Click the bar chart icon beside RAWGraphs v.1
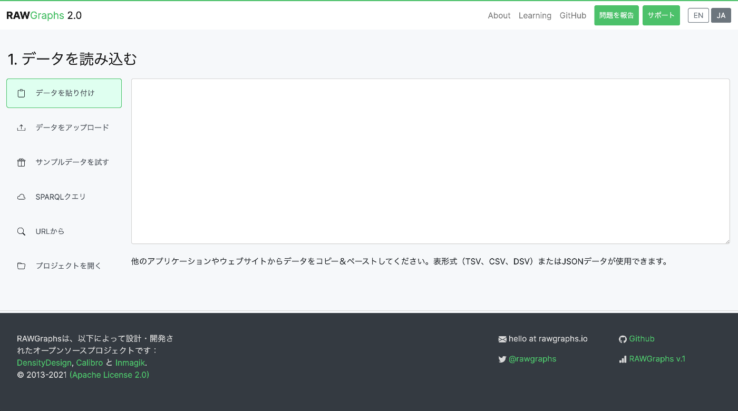738x411 pixels. (x=623, y=359)
